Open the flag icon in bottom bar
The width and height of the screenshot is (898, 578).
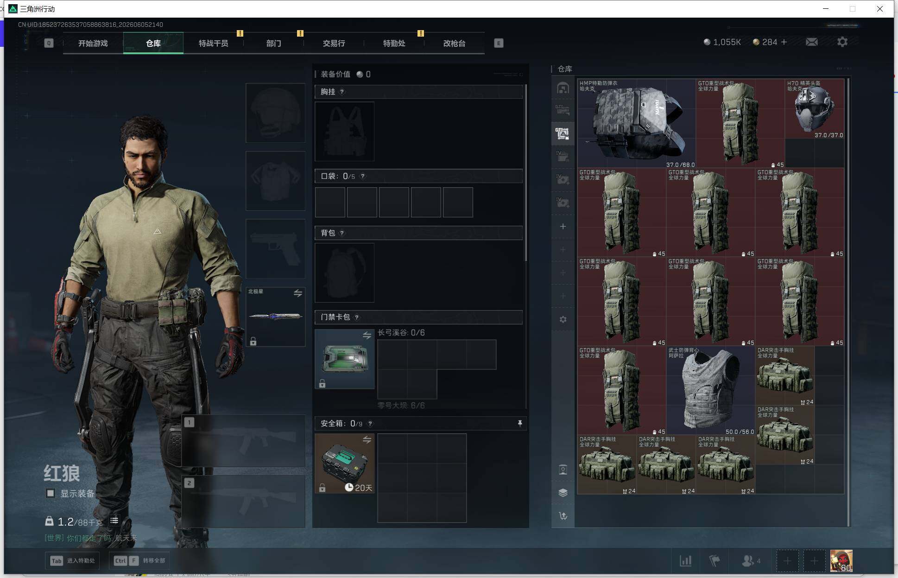point(715,561)
